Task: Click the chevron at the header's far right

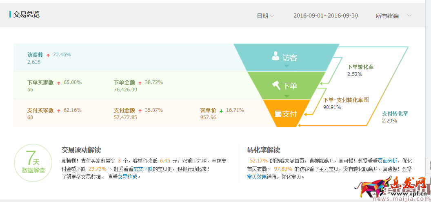Action: (x=409, y=16)
